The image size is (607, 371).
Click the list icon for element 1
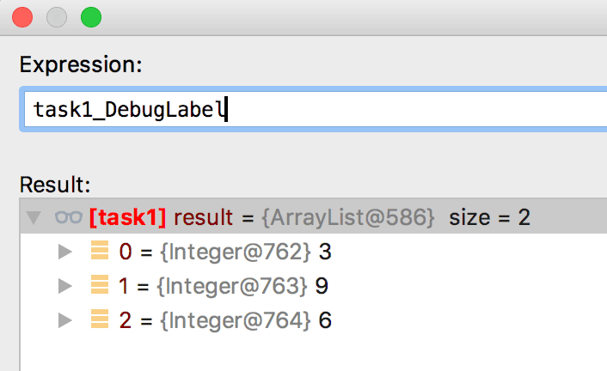[x=100, y=285]
